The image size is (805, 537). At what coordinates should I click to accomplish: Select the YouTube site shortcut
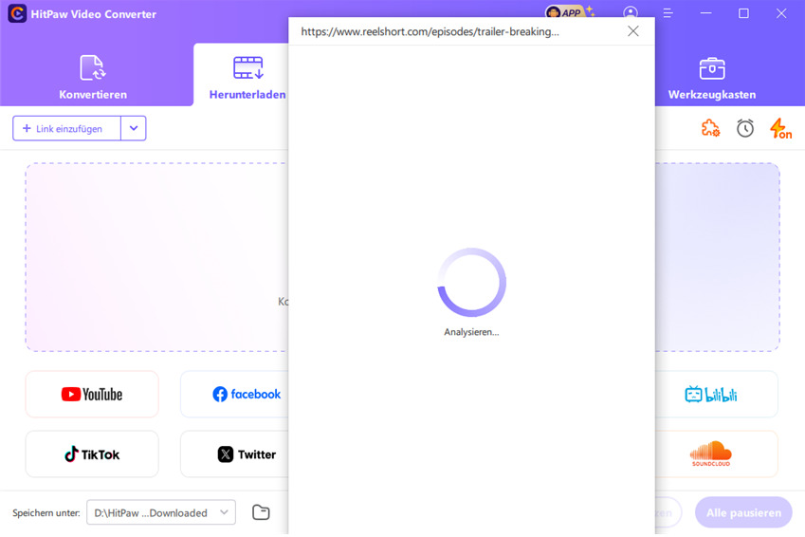[x=92, y=394]
